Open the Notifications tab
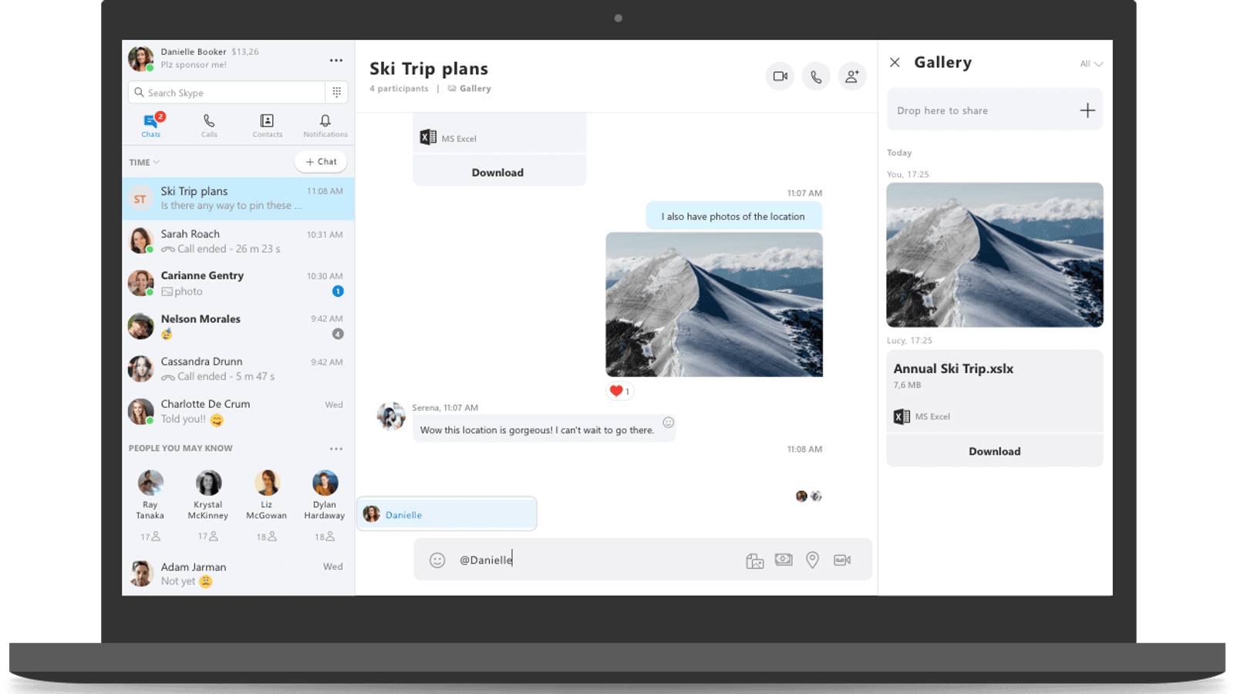The height and width of the screenshot is (694, 1234). (x=325, y=125)
